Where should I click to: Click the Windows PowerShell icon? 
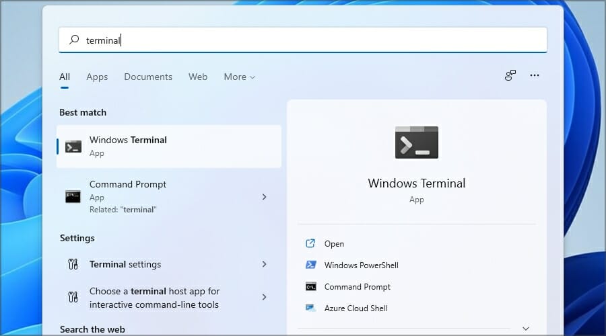(x=310, y=265)
